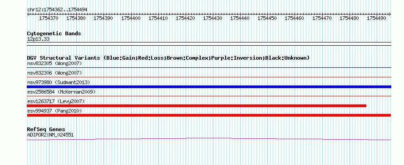Open variant nsv832306 (Wong2007) label

[54, 73]
